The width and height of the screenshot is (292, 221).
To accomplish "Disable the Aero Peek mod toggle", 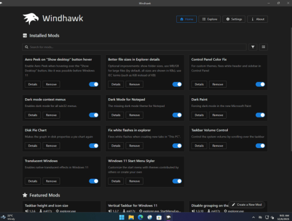I will pyautogui.click(x=93, y=84).
